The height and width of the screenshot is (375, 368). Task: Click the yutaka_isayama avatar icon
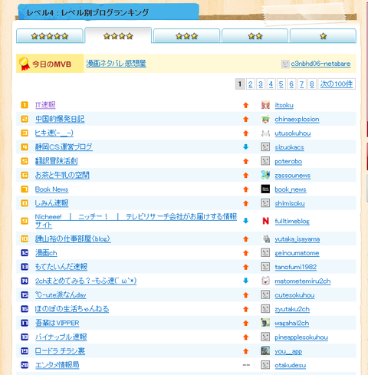click(266, 238)
